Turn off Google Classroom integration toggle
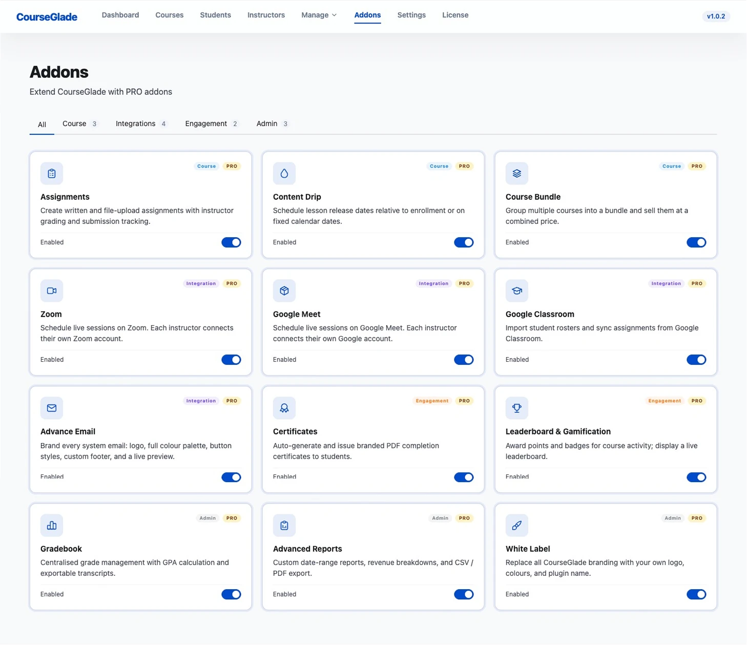Screen dimensions: 747x645 coord(696,360)
